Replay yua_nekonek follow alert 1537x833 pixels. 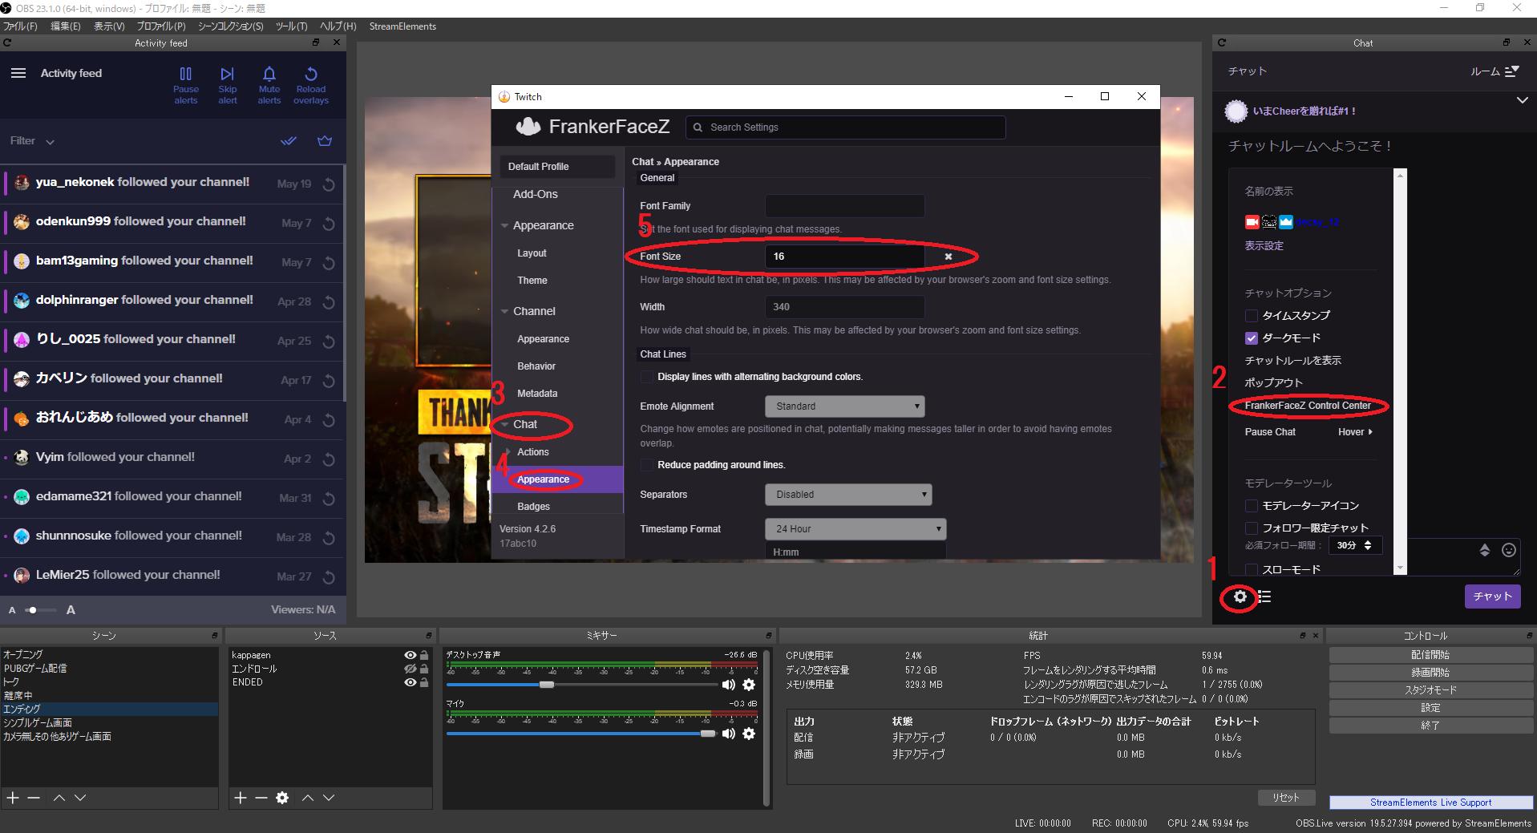pos(329,184)
